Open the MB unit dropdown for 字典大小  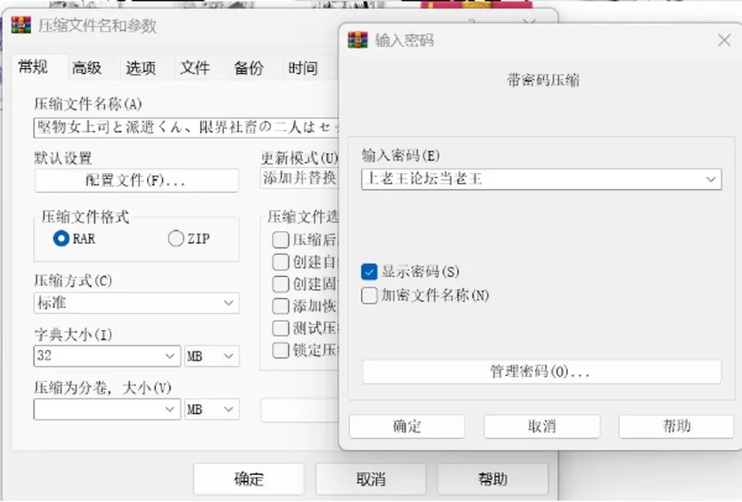click(212, 356)
